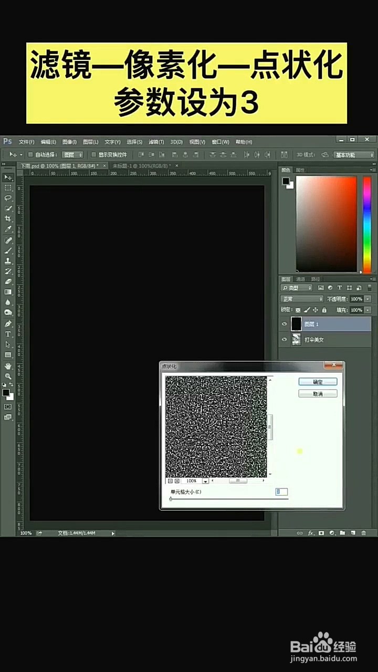Select the Eraser tool
The height and width of the screenshot is (672, 378).
tap(8, 281)
